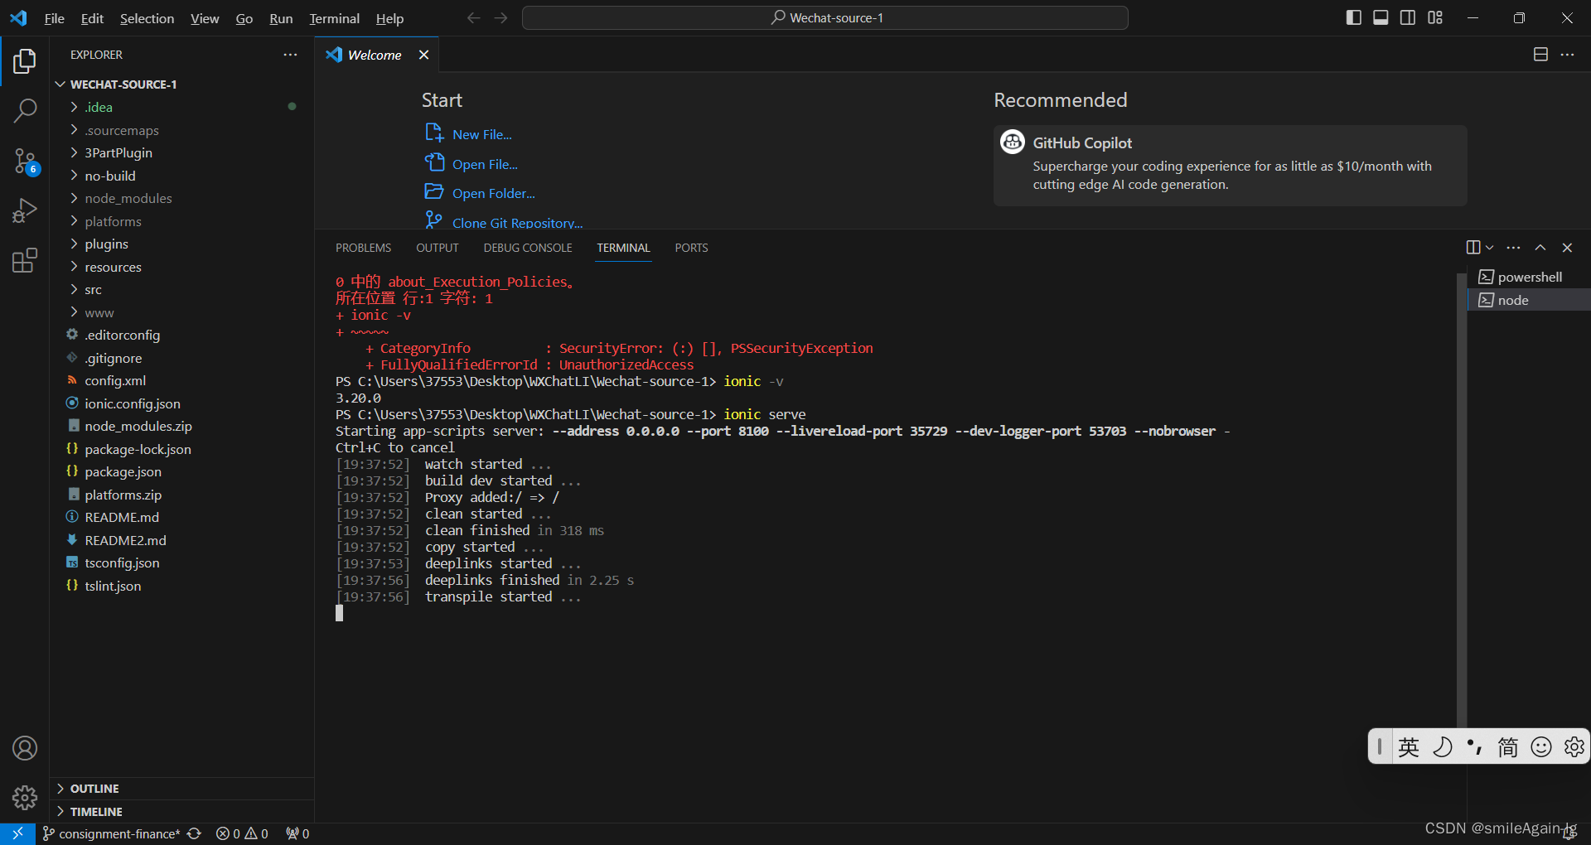Open editor More Actions ellipsis
The image size is (1591, 845).
point(1567,55)
